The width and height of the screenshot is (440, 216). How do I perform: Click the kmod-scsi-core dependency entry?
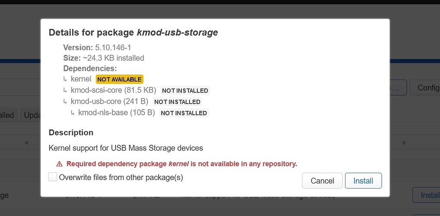113,90
